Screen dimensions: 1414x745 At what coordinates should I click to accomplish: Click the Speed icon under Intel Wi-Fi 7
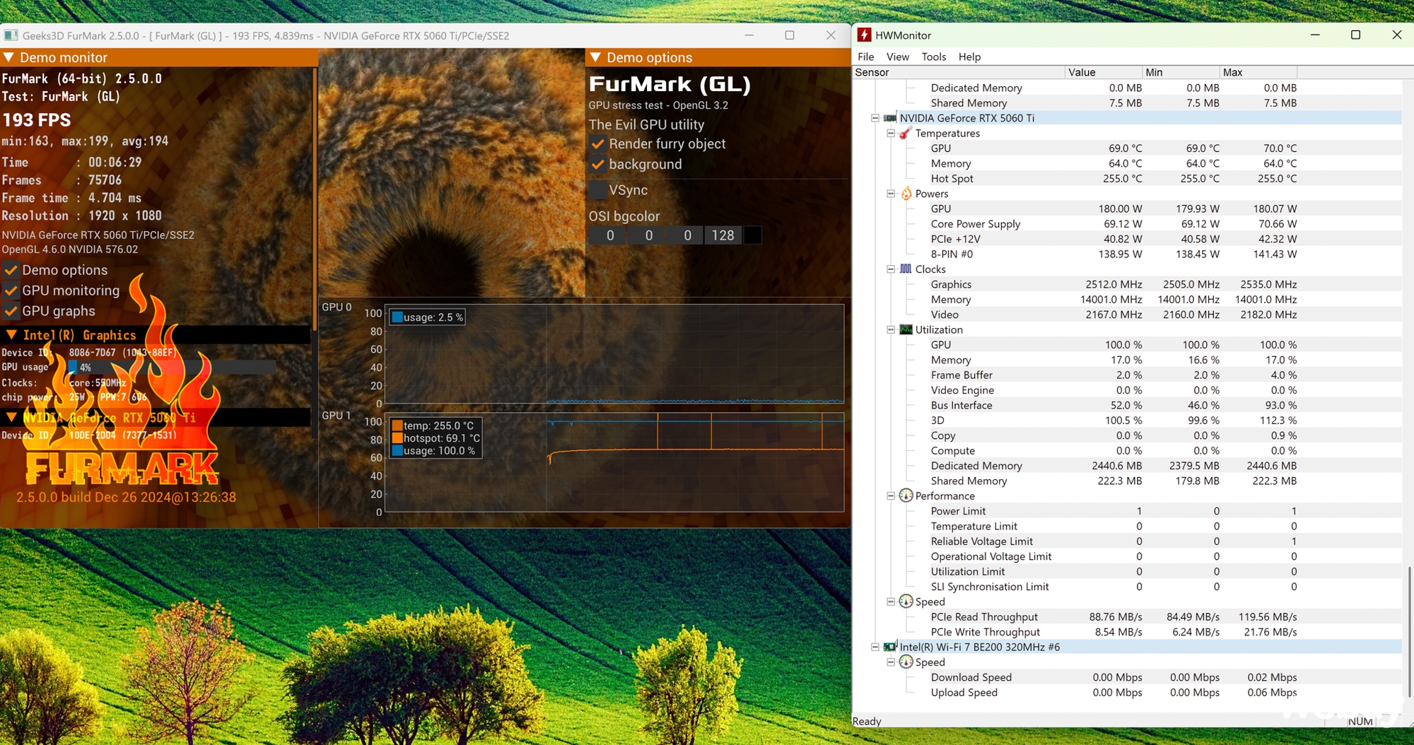coord(906,662)
